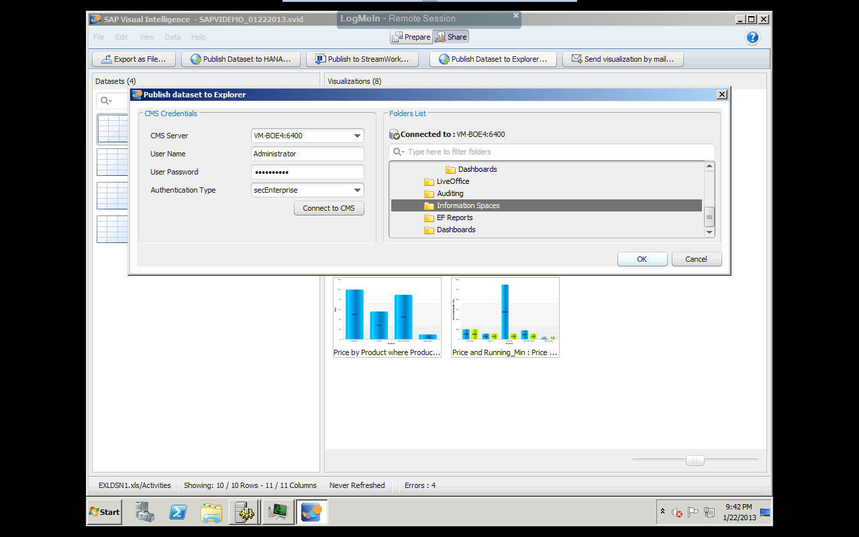The width and height of the screenshot is (859, 537).
Task: Click Publish Dataset to Explorer button
Action: [x=493, y=59]
